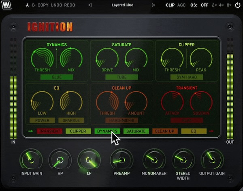Toggle the plugin power bypass button
The height and width of the screenshot is (191, 243).
coord(237,5)
